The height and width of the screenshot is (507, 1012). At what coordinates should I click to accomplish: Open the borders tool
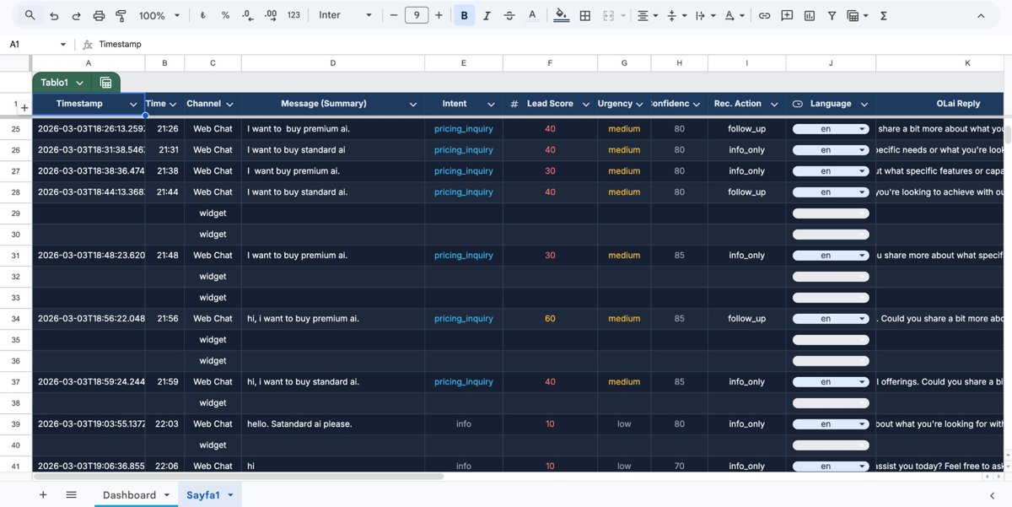click(585, 14)
